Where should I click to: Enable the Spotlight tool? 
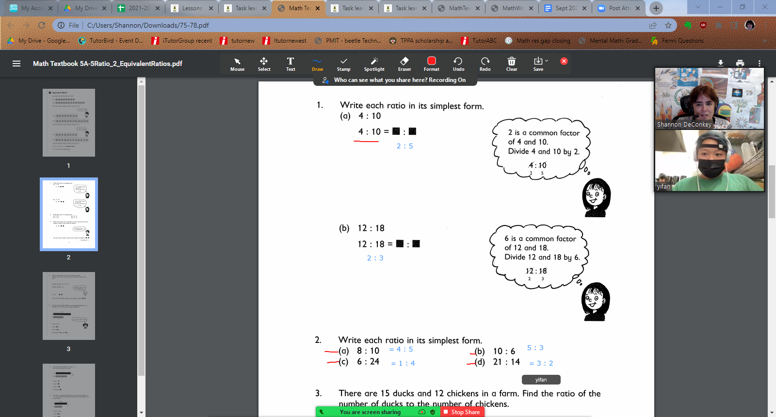[374, 64]
